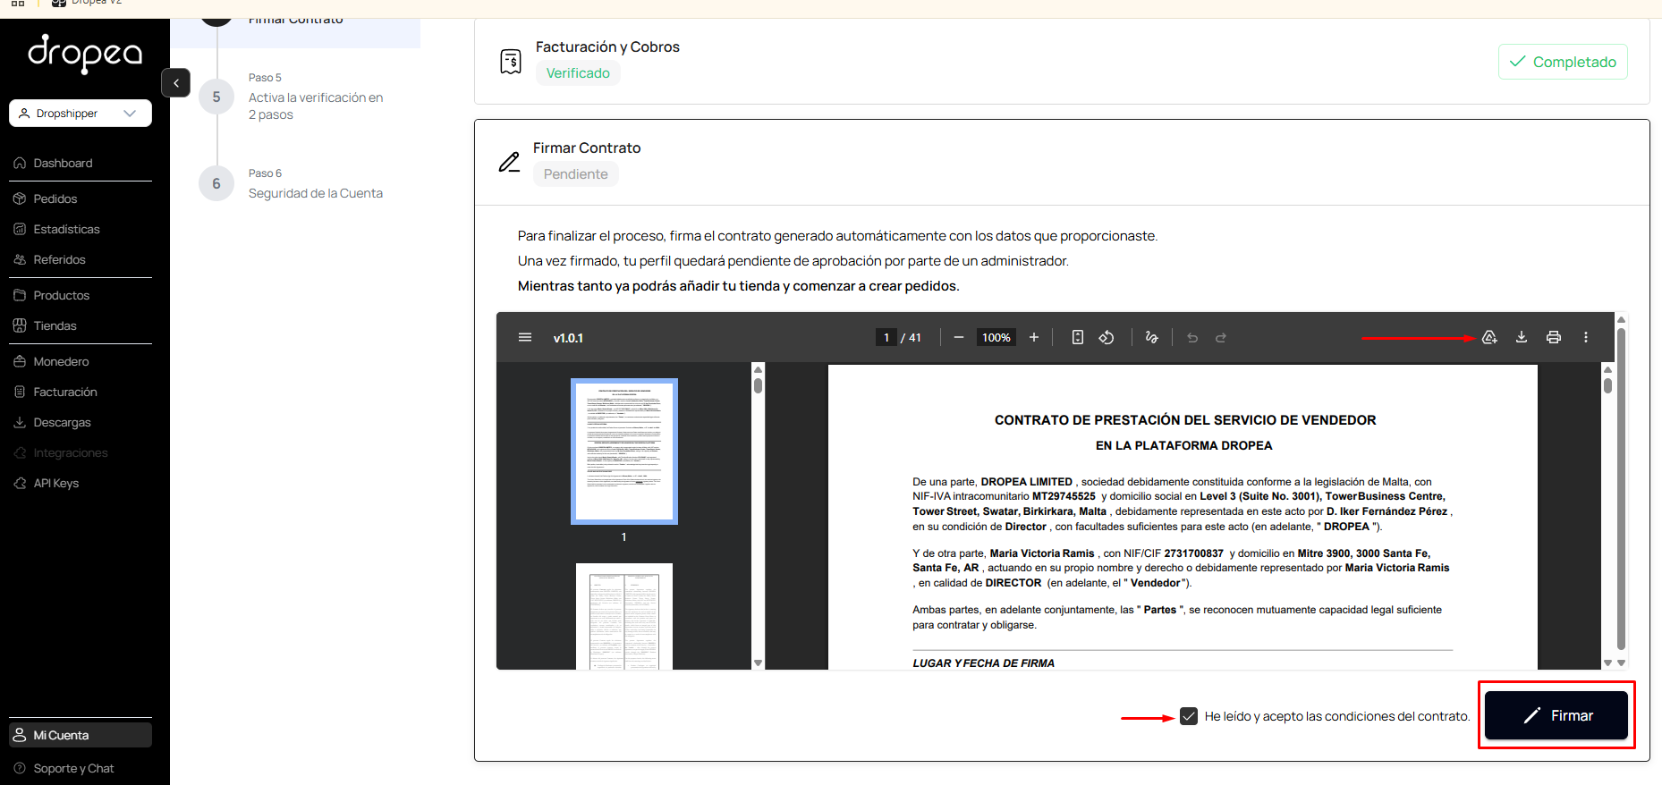Open 'Activa la verificación en 2 pasos' step
This screenshot has height=785, width=1662.
316,106
